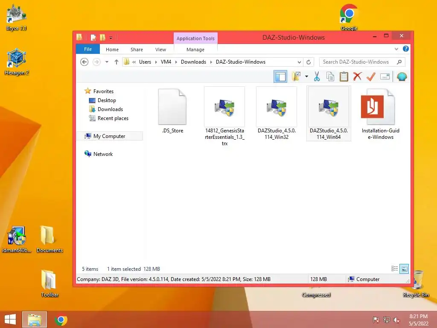Click the red X Delete icon
437x328 pixels.
pyautogui.click(x=357, y=76)
